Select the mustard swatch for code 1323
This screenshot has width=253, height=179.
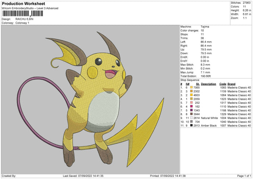[191, 99]
